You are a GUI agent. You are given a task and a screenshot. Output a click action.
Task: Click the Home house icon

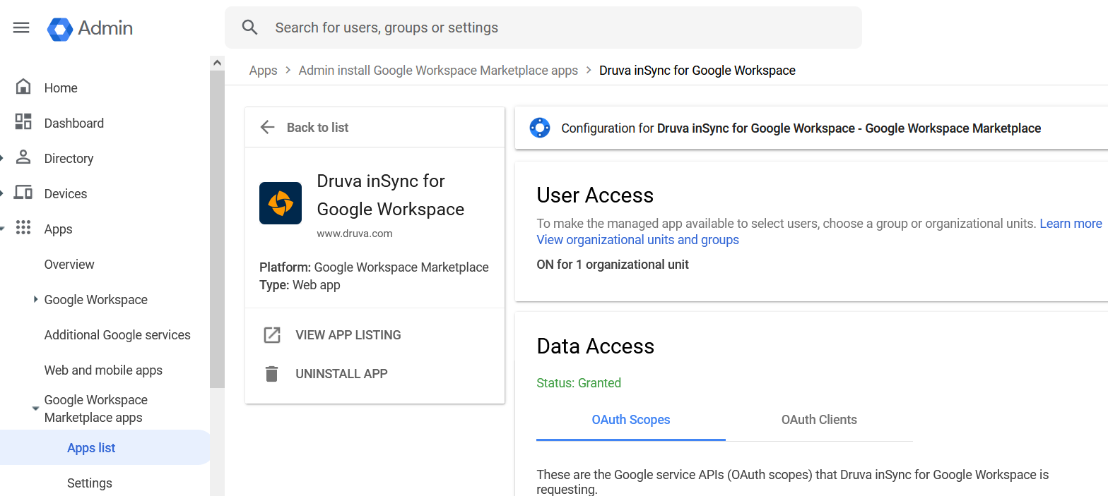(23, 87)
